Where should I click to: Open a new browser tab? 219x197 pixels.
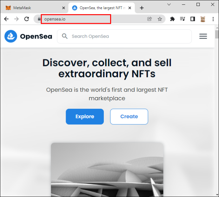click(x=142, y=8)
